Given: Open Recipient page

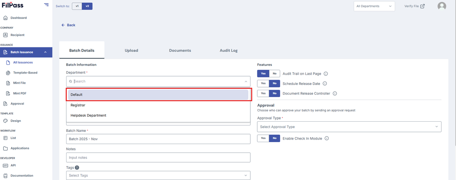Looking at the screenshot, I should coord(17,35).
